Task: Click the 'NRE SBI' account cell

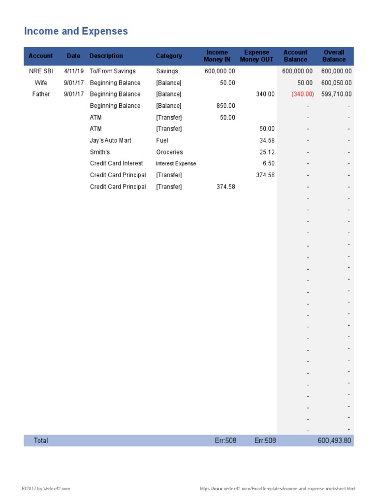Action: (41, 71)
